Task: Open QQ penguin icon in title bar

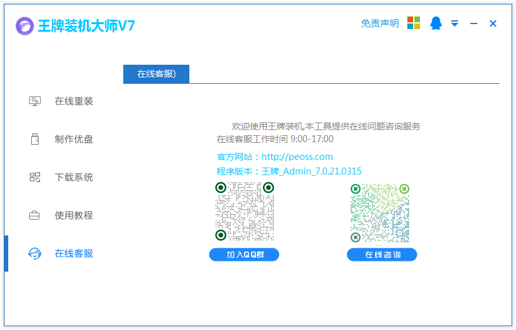Action: point(436,23)
